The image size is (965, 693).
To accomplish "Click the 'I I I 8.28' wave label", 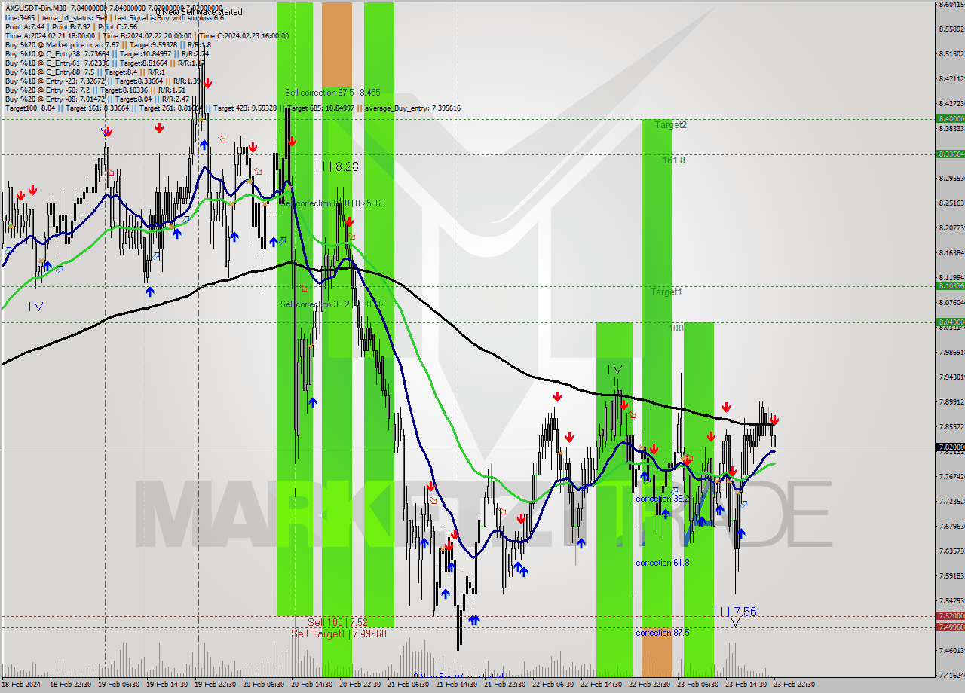I will click(337, 166).
